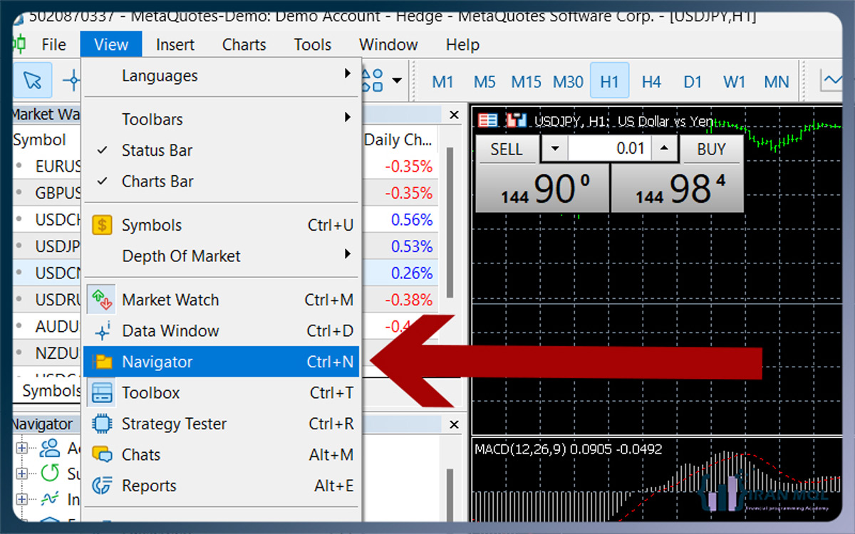
Task: Switch to M15 timeframe
Action: (x=526, y=81)
